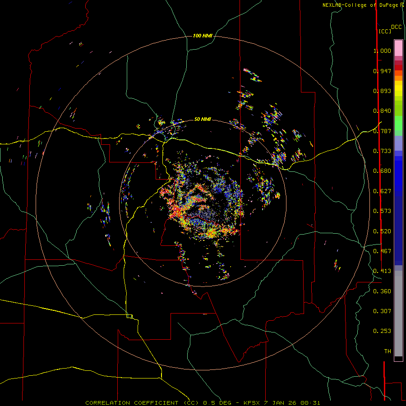Choose the 0.520 scale value
Viewport: 406px width, 406px height.
(x=382, y=231)
